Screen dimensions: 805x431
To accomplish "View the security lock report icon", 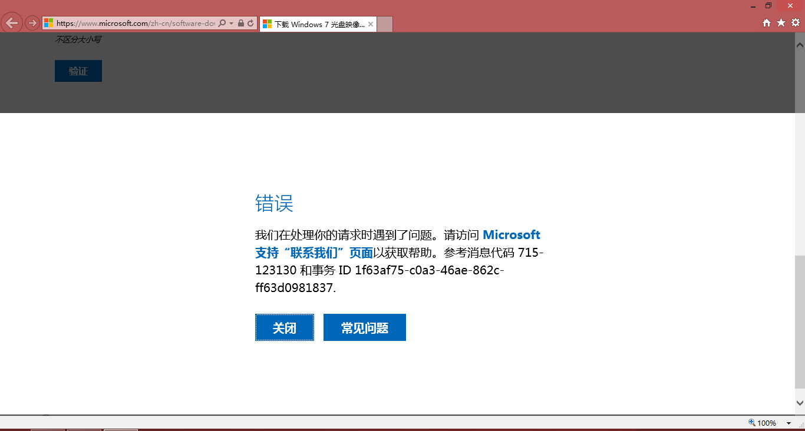I will (x=241, y=24).
